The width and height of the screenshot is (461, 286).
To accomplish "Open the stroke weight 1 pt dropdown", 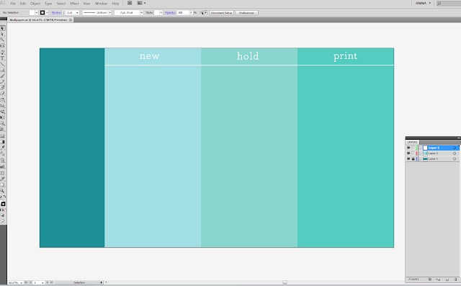I will pos(77,13).
